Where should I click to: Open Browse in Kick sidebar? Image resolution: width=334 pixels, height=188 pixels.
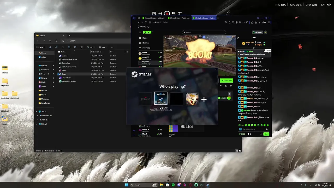(x=146, y=43)
